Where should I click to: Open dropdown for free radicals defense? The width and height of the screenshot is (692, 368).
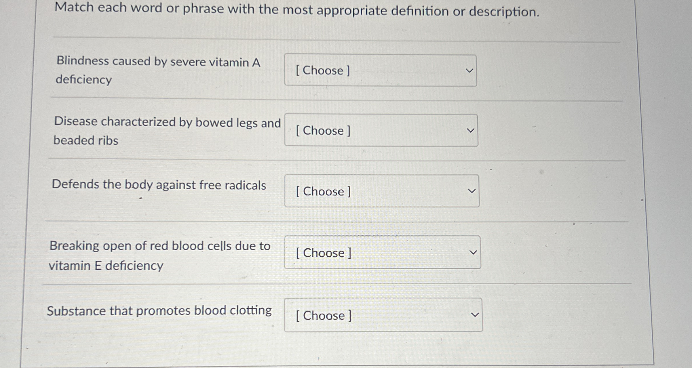click(382, 191)
